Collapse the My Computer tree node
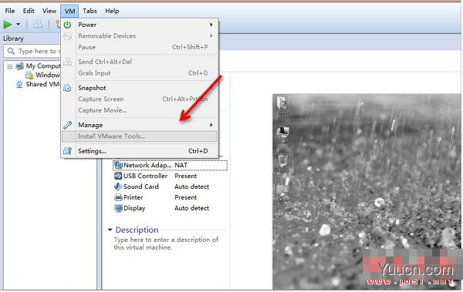Viewport: 463px width, 292px height. [x=10, y=66]
